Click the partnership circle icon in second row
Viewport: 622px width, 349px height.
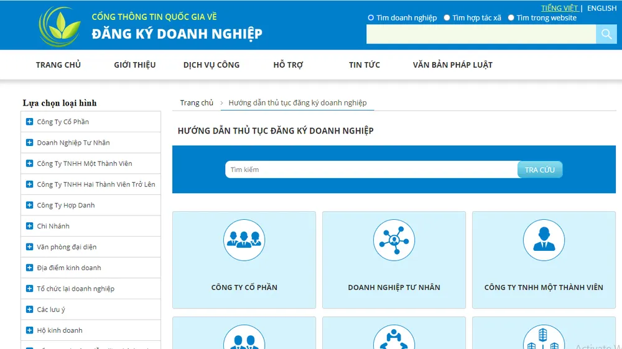click(394, 337)
